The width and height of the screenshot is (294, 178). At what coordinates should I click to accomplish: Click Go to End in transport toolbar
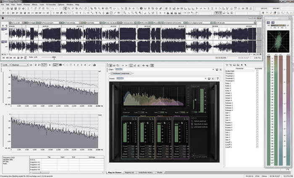(x=48, y=13)
